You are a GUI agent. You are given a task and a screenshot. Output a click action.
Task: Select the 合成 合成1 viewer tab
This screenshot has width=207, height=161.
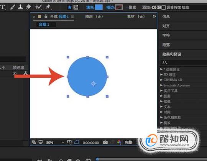click(x=59, y=16)
